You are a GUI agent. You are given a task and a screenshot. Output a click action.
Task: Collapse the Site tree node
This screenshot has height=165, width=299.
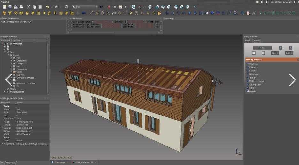(x=5, y=52)
